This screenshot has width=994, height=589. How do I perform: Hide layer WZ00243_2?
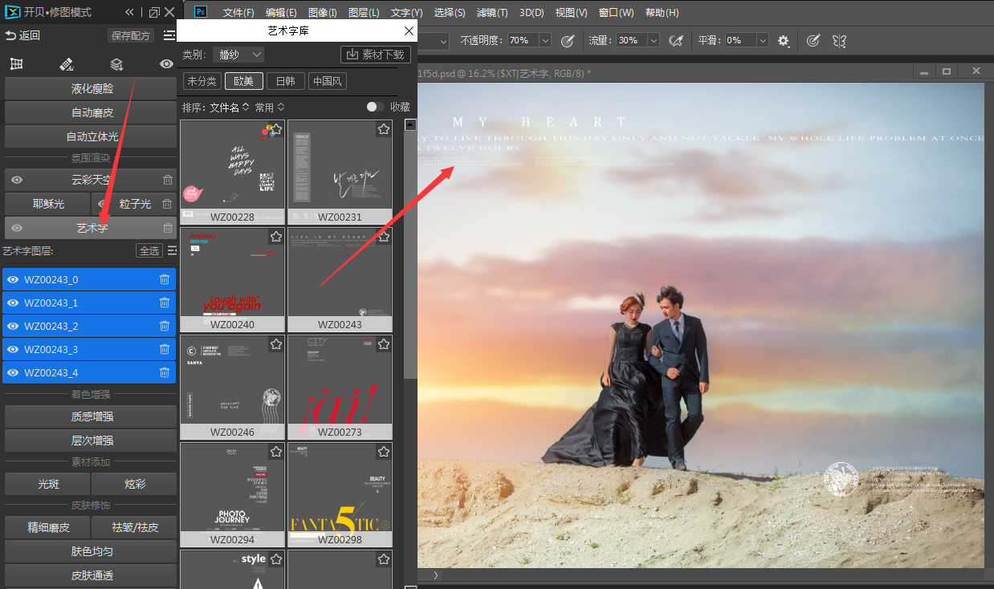click(13, 326)
